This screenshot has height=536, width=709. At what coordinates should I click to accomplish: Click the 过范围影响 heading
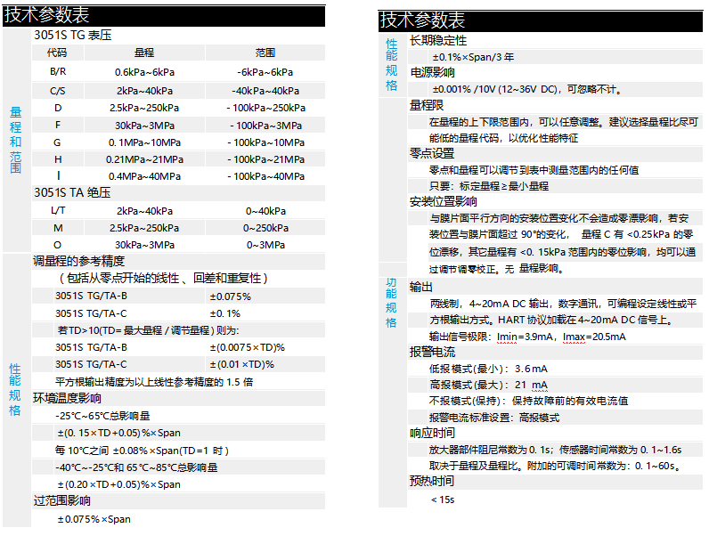click(x=61, y=500)
